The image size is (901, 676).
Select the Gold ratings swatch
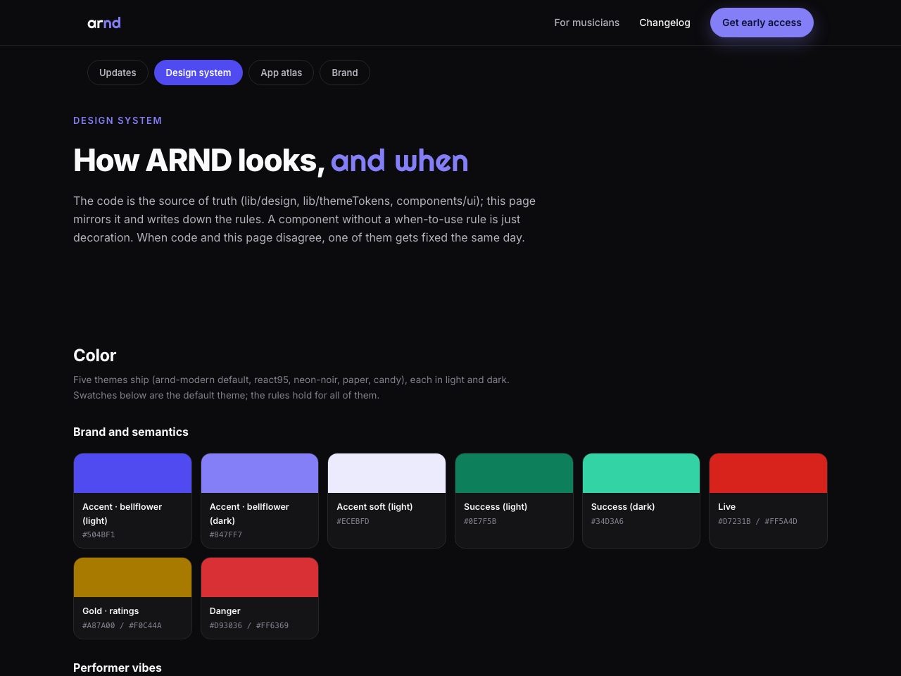click(x=132, y=577)
